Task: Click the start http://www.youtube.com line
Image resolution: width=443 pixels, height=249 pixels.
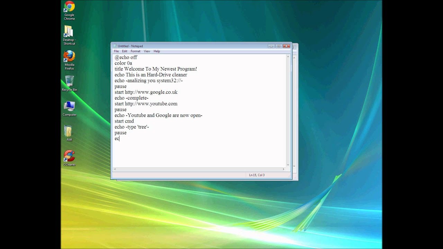Action: (146, 104)
